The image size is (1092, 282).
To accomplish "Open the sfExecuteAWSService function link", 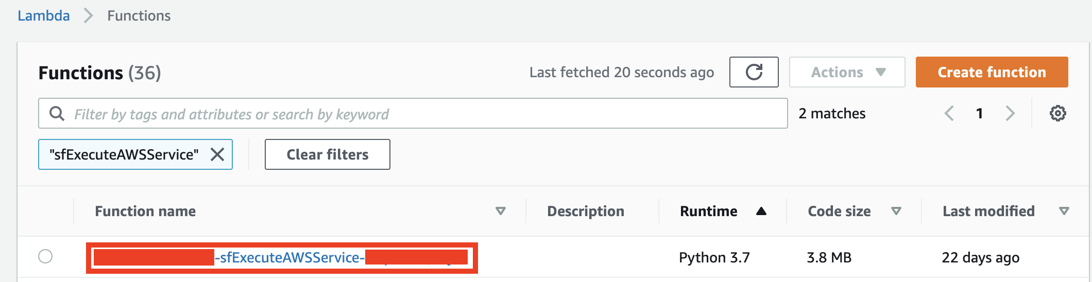I will pos(282,257).
